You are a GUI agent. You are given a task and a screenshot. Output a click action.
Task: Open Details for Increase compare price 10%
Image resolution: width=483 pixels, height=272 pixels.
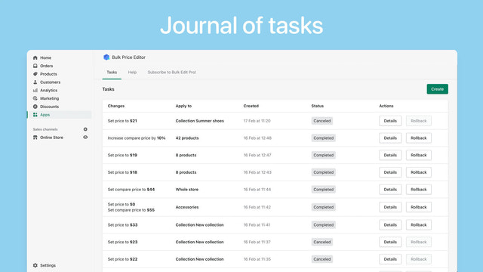coord(390,138)
